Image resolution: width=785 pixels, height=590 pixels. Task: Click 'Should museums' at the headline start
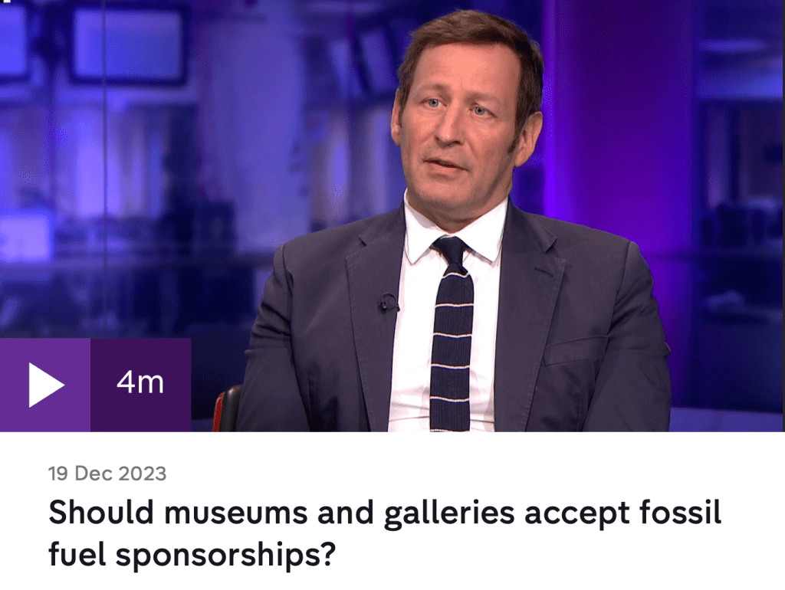pyautogui.click(x=178, y=513)
